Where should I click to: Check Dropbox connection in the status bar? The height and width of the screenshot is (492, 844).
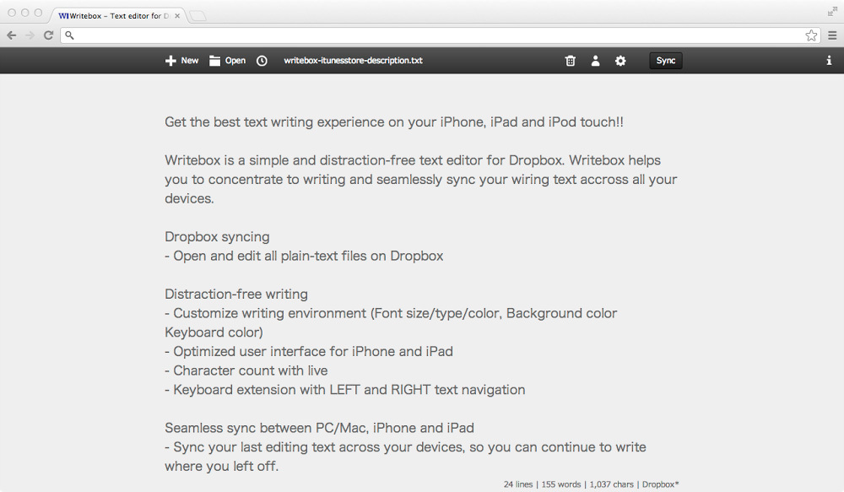(661, 484)
